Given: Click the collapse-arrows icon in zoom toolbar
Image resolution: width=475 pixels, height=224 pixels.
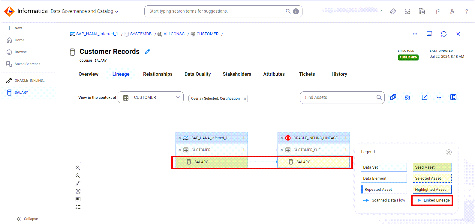Looking at the screenshot, I should tap(78, 184).
